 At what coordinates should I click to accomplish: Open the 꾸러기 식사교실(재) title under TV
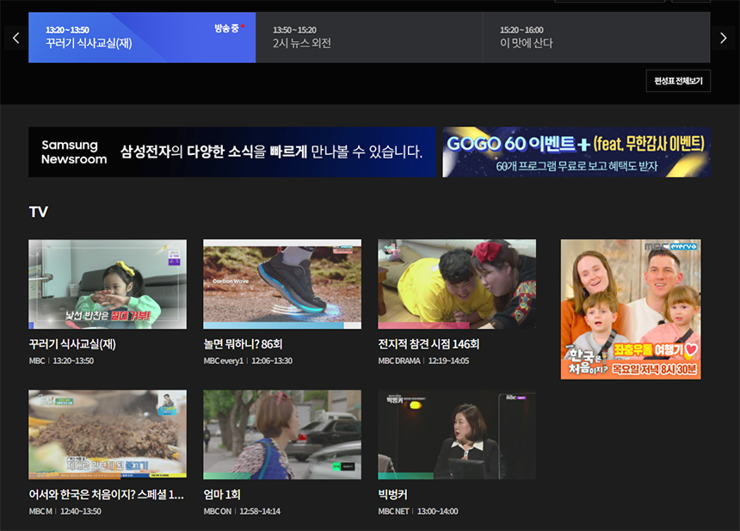(72, 344)
